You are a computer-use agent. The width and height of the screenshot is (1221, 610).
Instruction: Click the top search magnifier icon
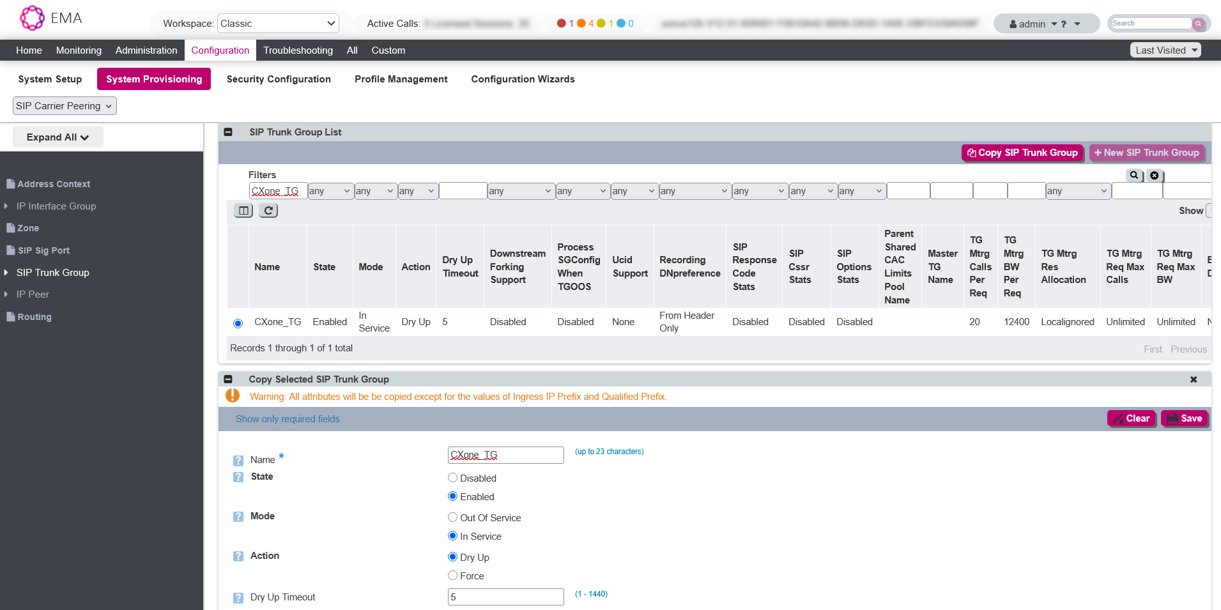(x=1198, y=24)
